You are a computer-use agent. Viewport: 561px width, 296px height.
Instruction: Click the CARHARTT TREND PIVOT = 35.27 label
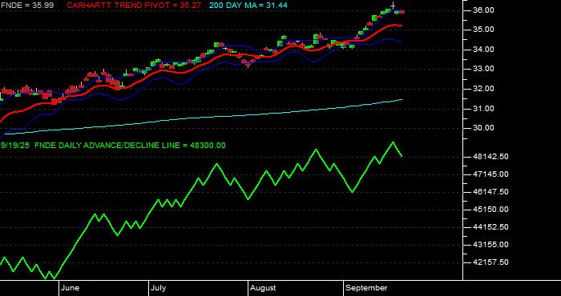(x=134, y=6)
